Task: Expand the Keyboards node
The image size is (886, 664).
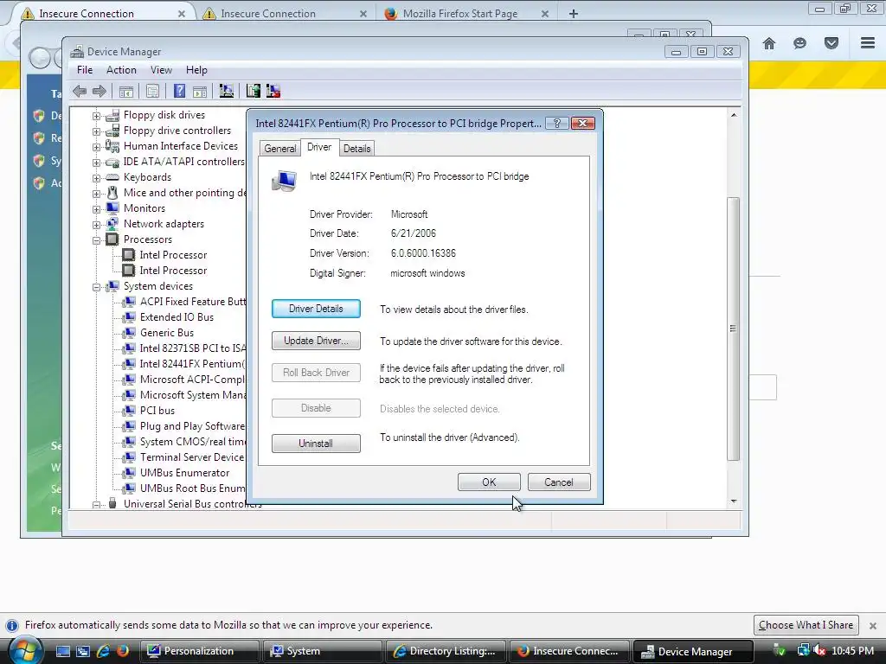Action: pyautogui.click(x=97, y=178)
